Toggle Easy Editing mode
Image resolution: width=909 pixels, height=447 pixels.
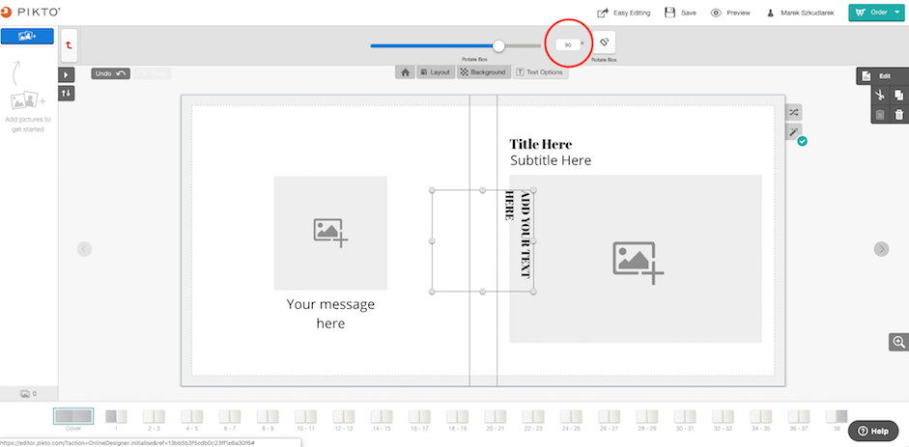pos(624,13)
